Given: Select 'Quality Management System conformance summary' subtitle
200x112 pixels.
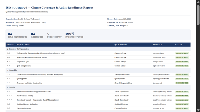Looking at the screenshot, I should tap(27, 12).
